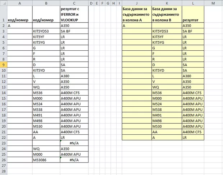Select the A380 cell in column C
The width and height of the screenshot is (223, 175).
74,76
